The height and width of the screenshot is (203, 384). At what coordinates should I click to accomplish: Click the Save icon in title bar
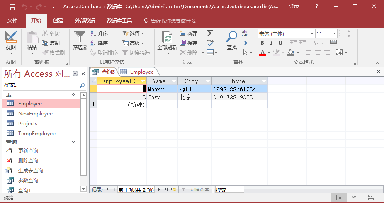pos(12,7)
